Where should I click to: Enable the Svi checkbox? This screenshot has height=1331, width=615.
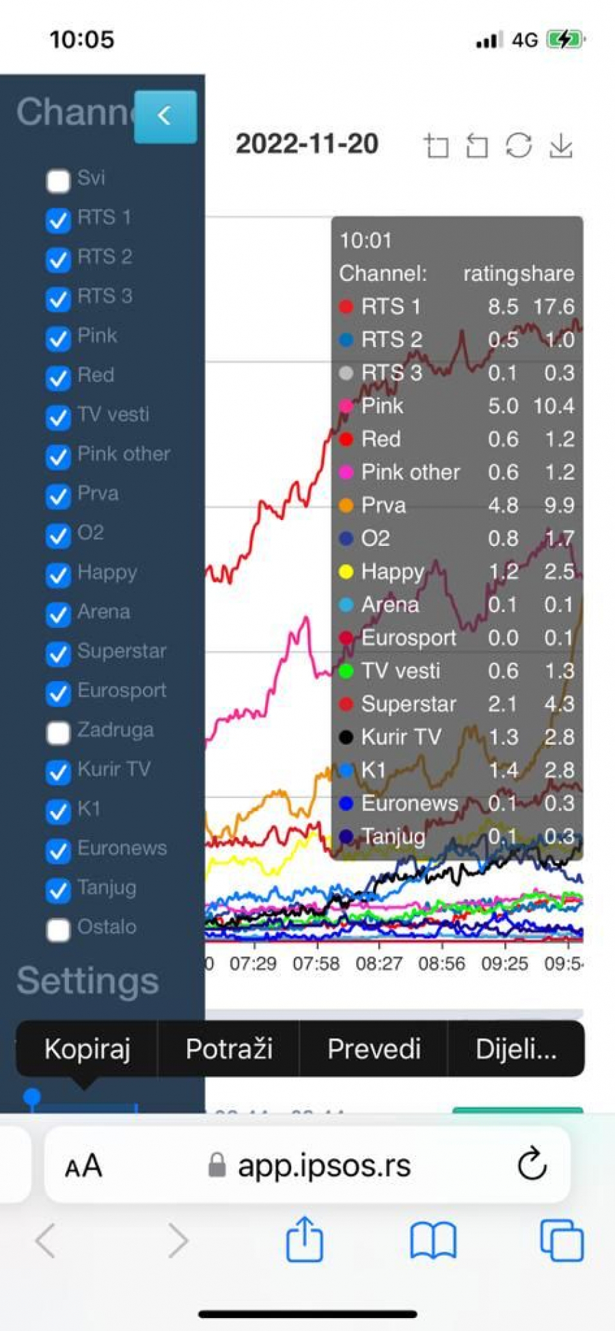(x=58, y=181)
